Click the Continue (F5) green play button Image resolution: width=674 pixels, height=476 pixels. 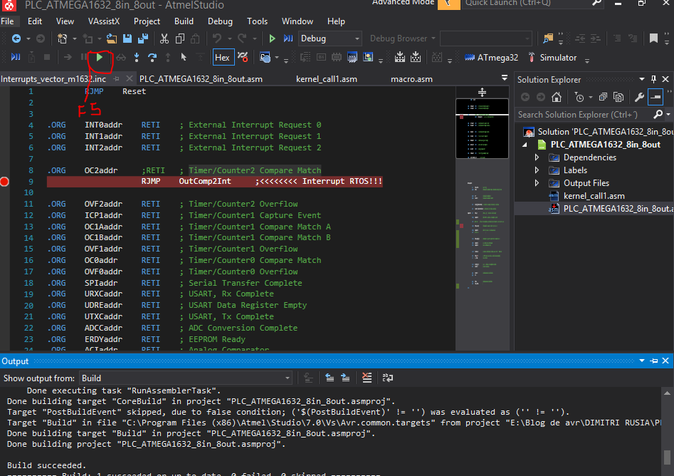click(100, 57)
